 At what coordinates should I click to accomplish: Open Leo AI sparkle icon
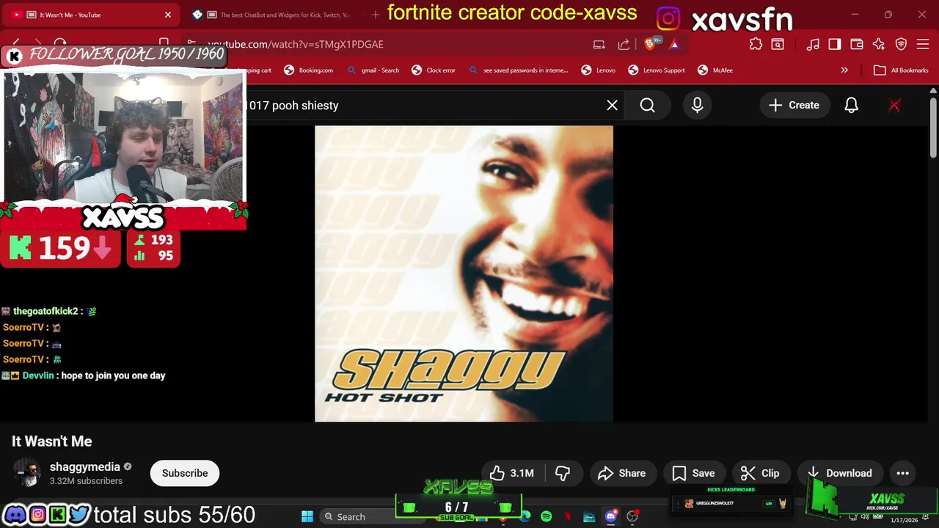(x=879, y=45)
